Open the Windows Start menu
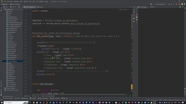This screenshot has width=186, height=104. coord(2,103)
